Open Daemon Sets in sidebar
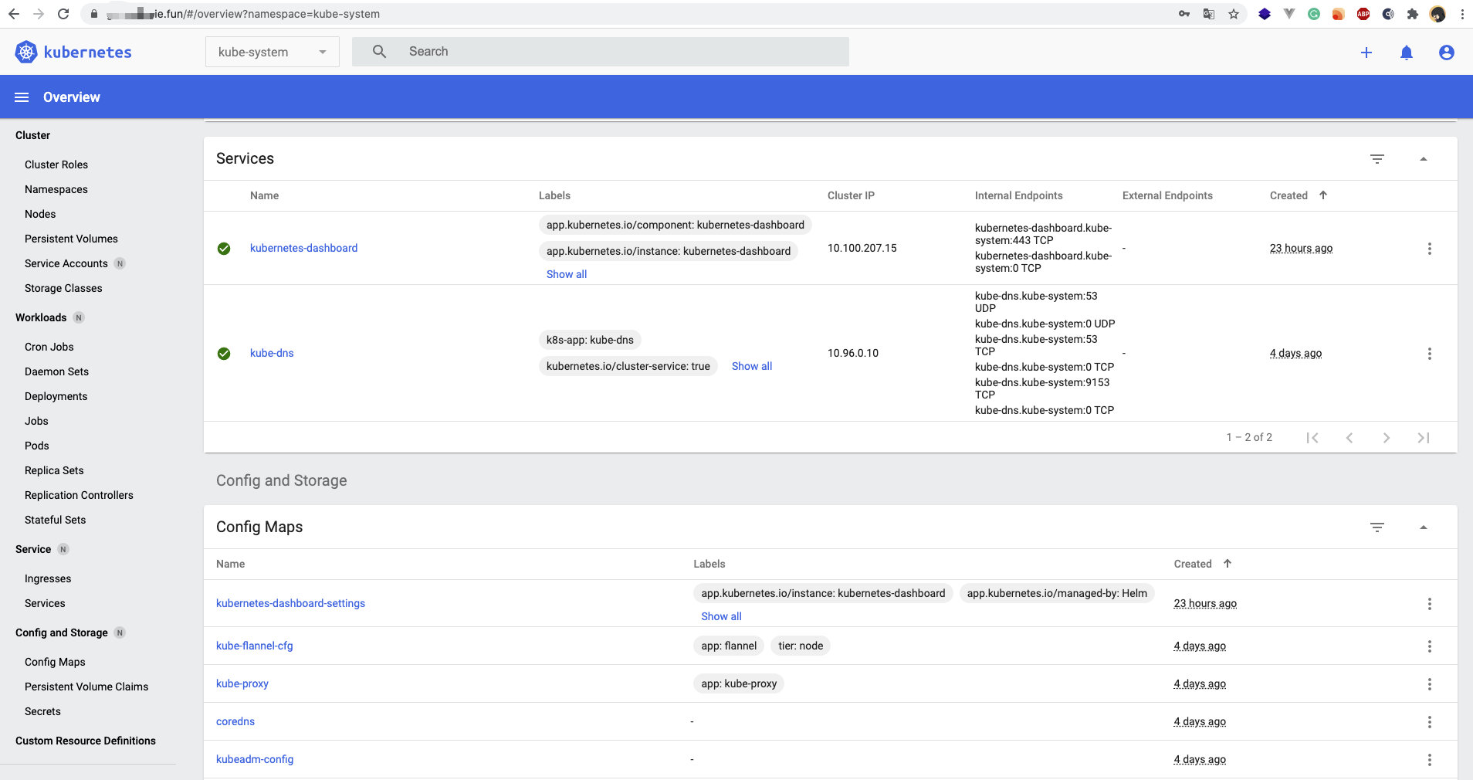The image size is (1473, 780). point(56,371)
